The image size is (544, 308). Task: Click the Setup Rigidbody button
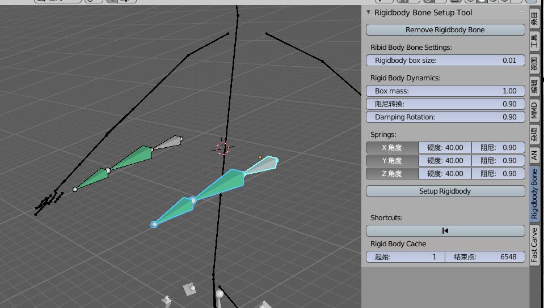click(x=445, y=191)
